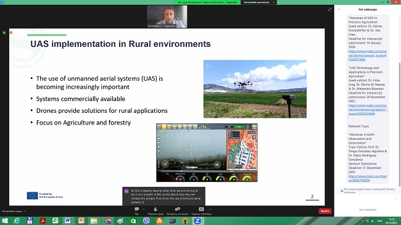This screenshot has width=401, height=225.
Task: Open Viber from the taskbar
Action: tap(146, 221)
